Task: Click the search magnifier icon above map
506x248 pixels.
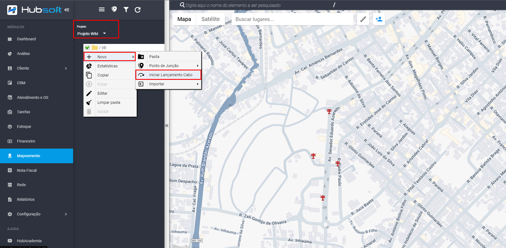Action: pyautogui.click(x=182, y=5)
